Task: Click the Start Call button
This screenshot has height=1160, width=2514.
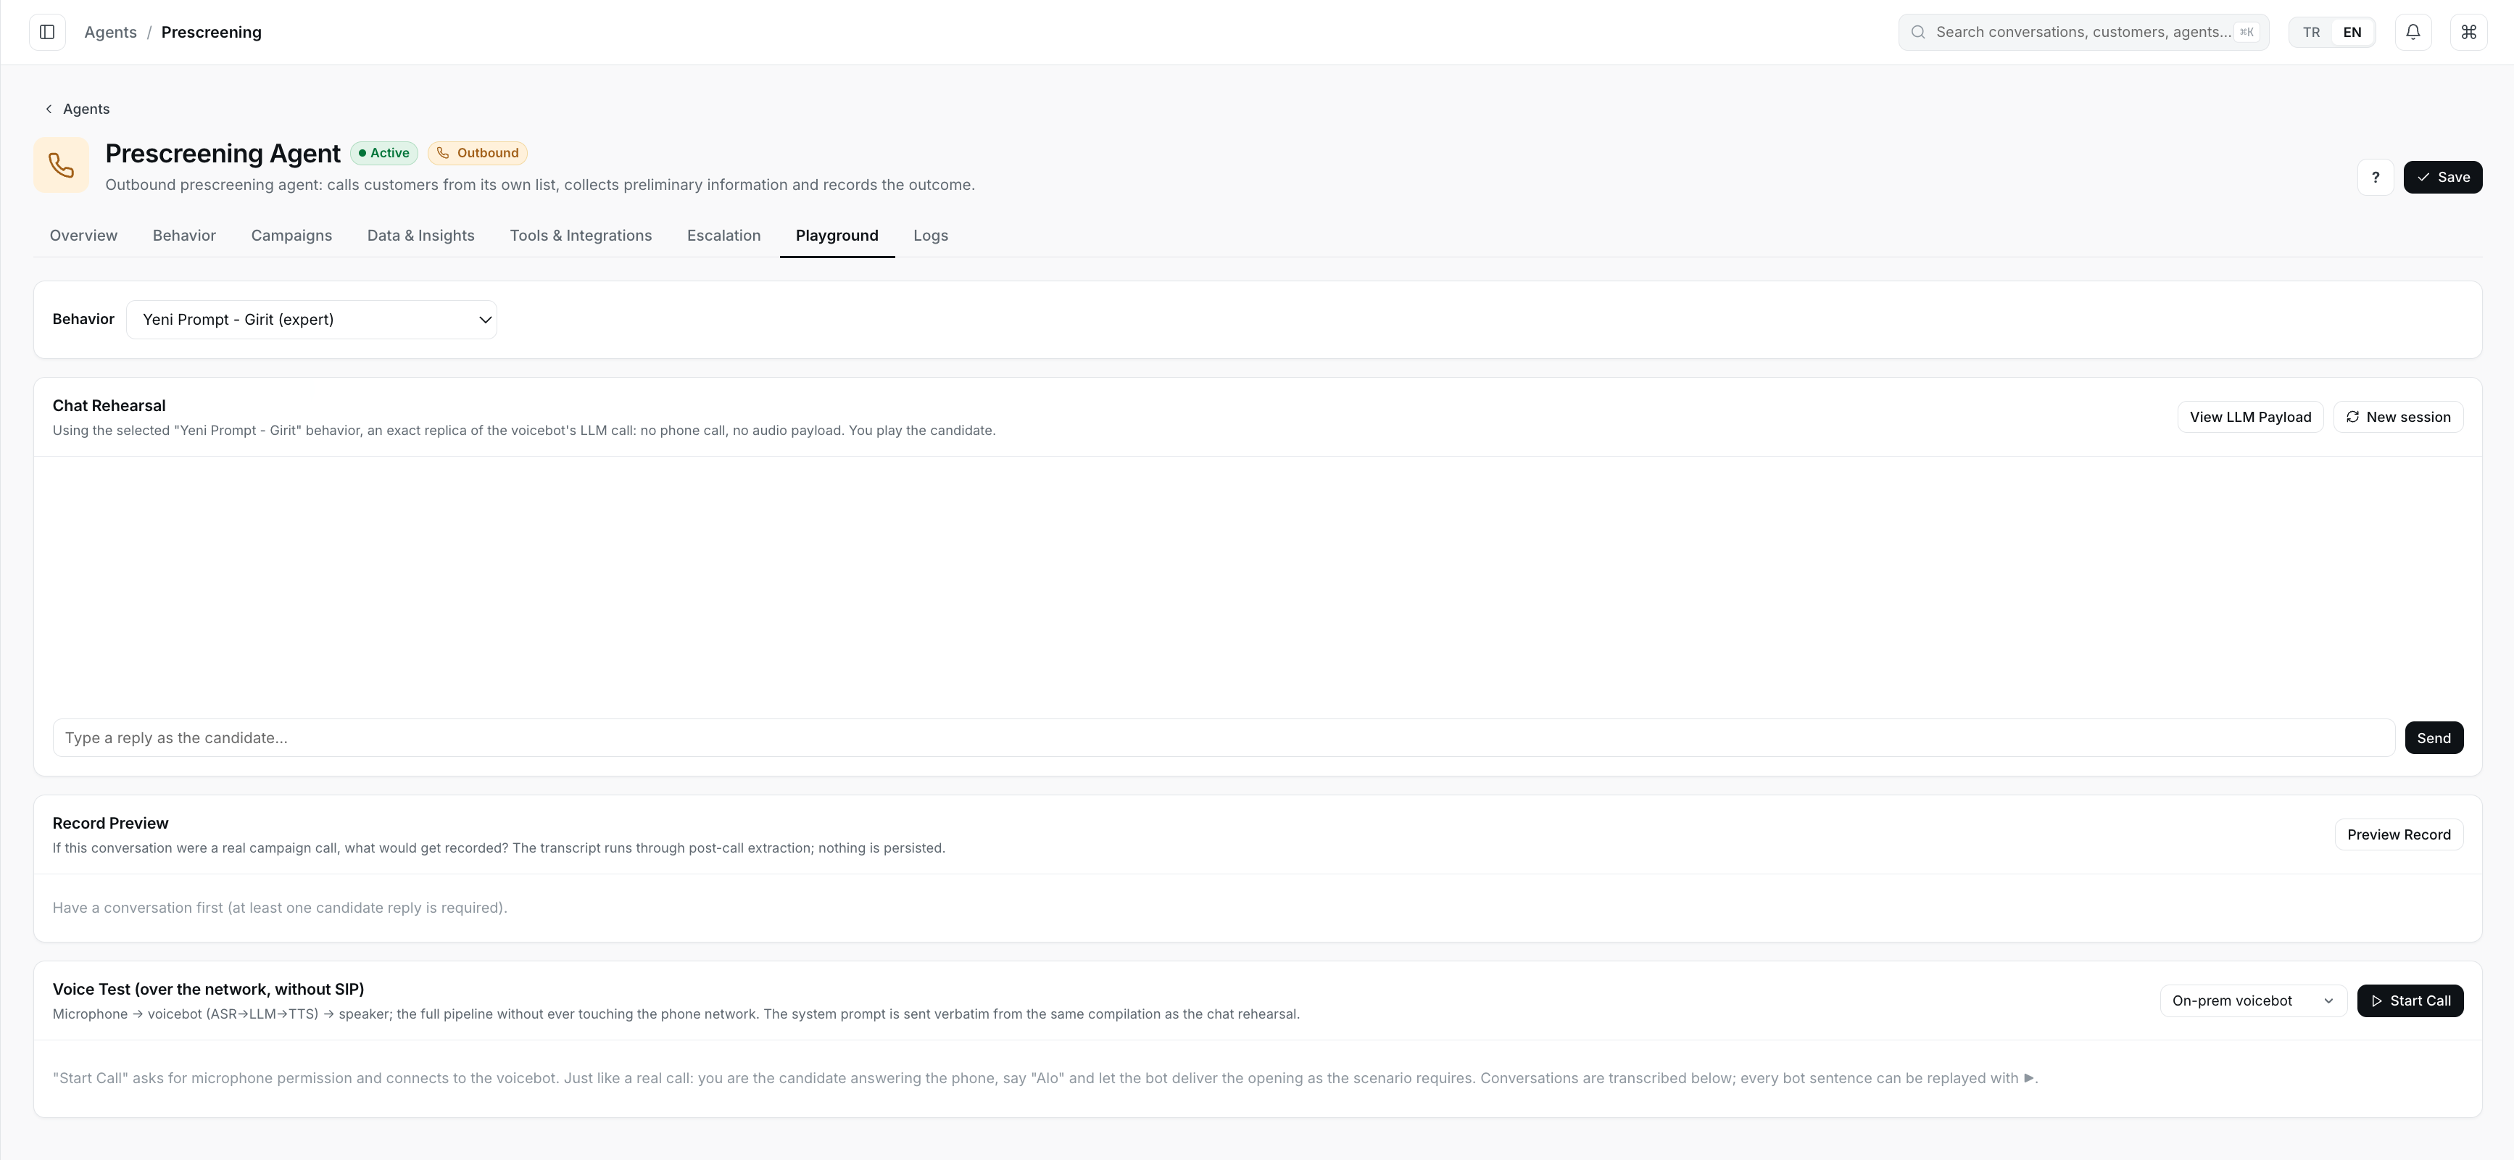Action: point(2410,1000)
